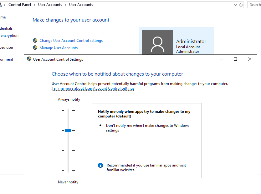
Task: Click the blue UAC notification slider thumb
Action: (x=68, y=130)
